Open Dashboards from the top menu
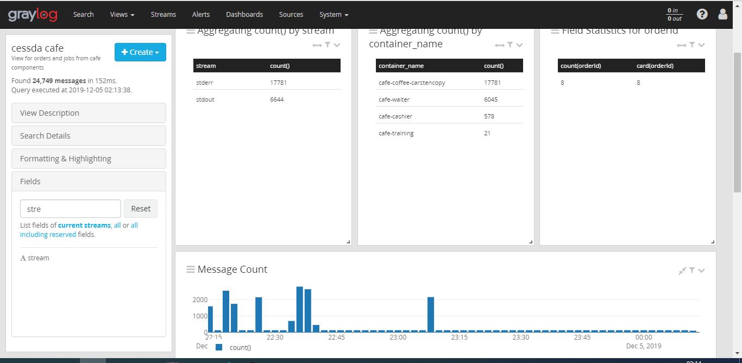742x363 pixels. (244, 15)
